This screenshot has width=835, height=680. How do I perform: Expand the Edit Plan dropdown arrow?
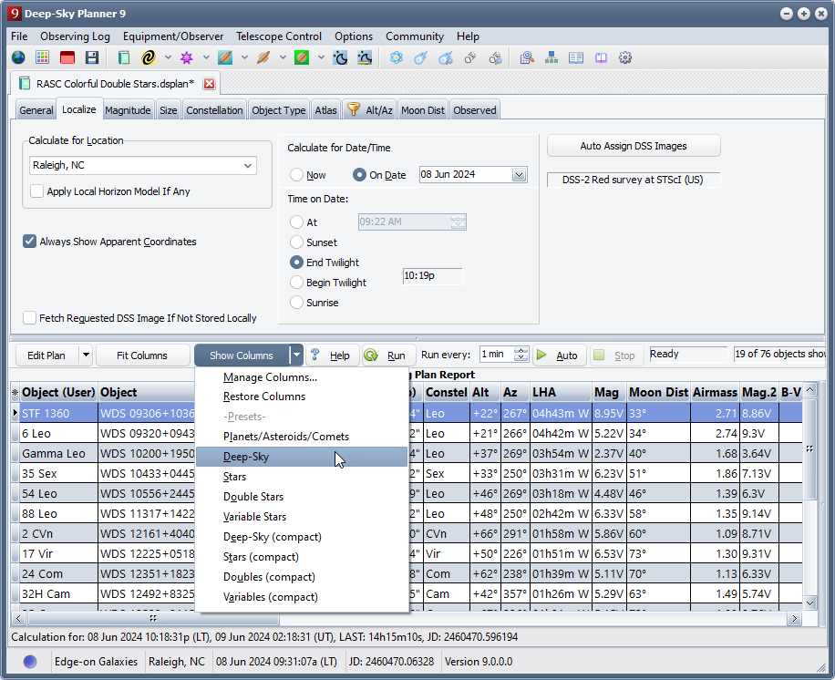[x=86, y=355]
